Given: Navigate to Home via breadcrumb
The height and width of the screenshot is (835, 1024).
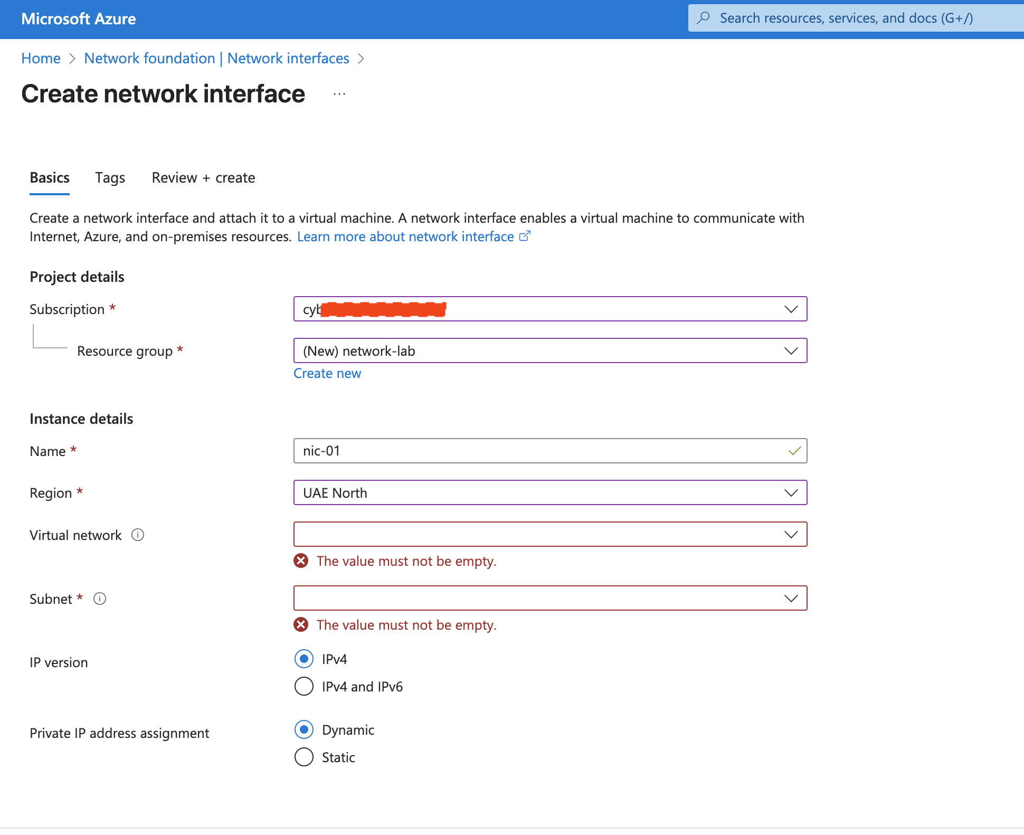Looking at the screenshot, I should click(41, 58).
